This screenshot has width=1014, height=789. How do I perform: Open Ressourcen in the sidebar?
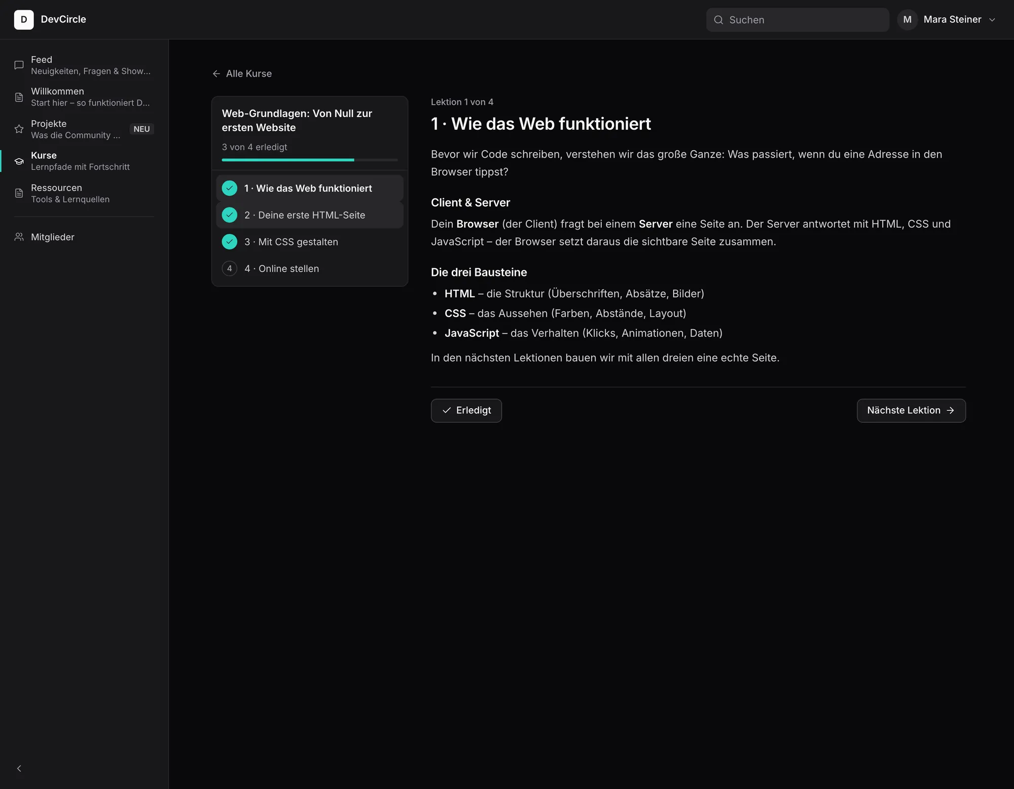84,193
